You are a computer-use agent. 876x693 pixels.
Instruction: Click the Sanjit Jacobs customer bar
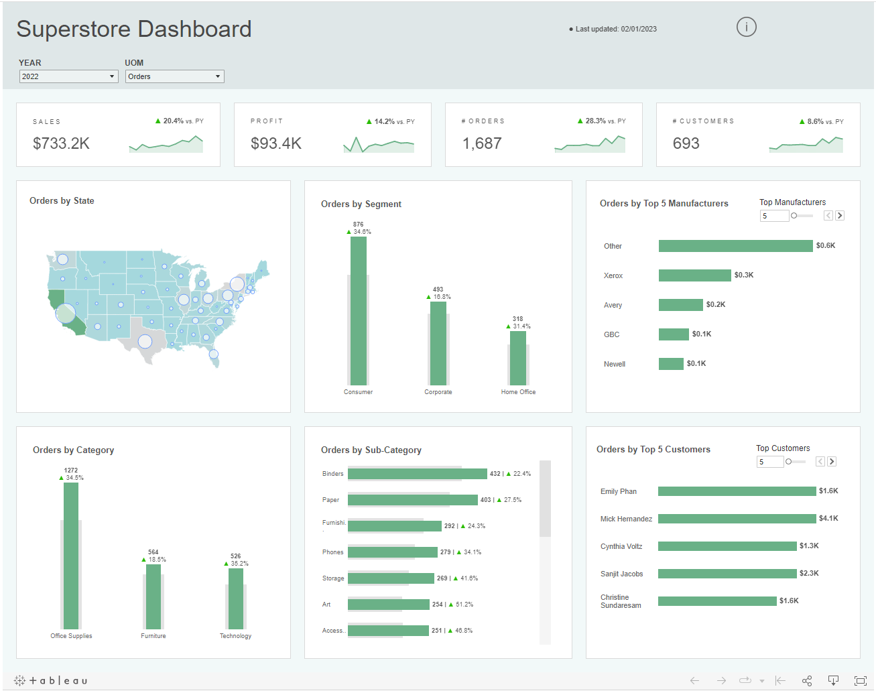point(727,574)
